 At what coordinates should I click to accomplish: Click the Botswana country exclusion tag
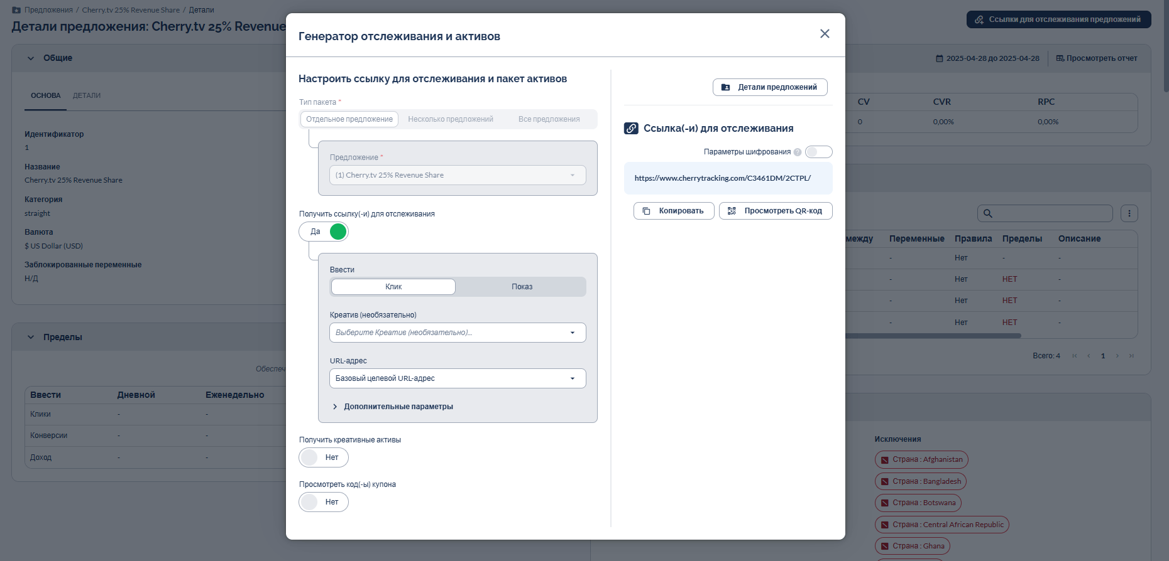918,503
